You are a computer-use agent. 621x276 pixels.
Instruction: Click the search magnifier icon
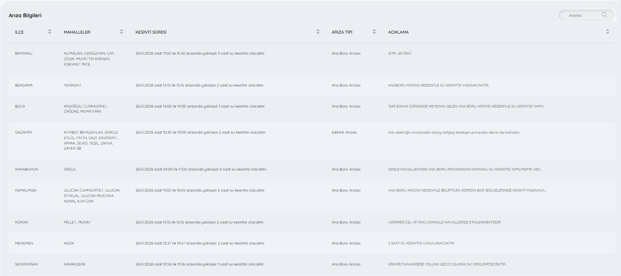[604, 15]
